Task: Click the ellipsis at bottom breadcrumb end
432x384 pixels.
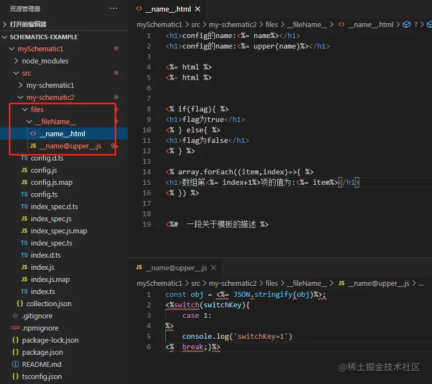Action: 421,284
